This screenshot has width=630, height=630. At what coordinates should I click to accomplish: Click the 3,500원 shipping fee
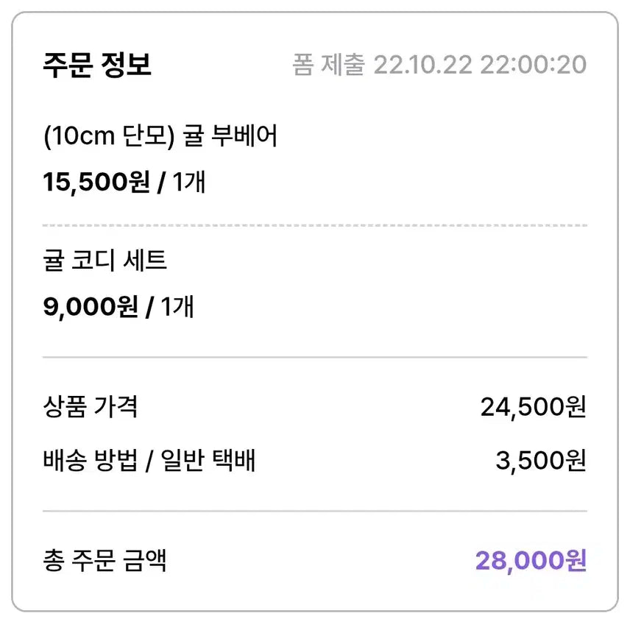[x=540, y=461]
